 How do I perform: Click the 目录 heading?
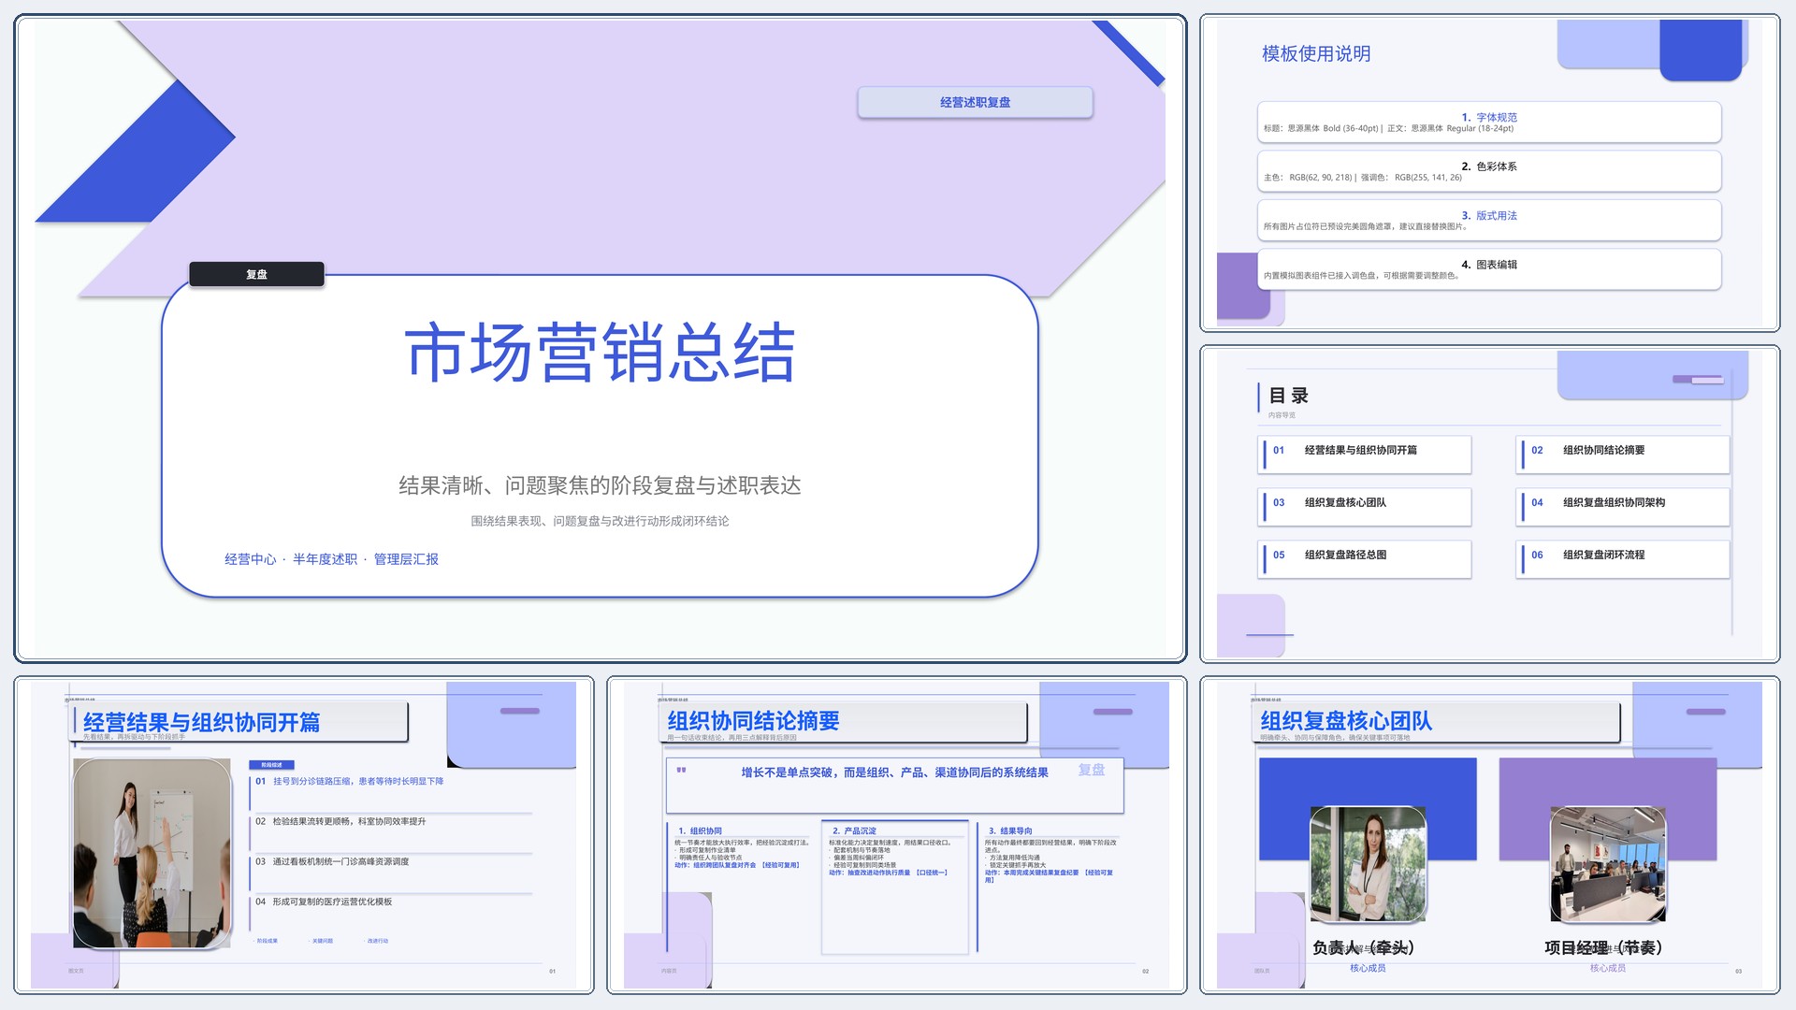click(x=1288, y=396)
